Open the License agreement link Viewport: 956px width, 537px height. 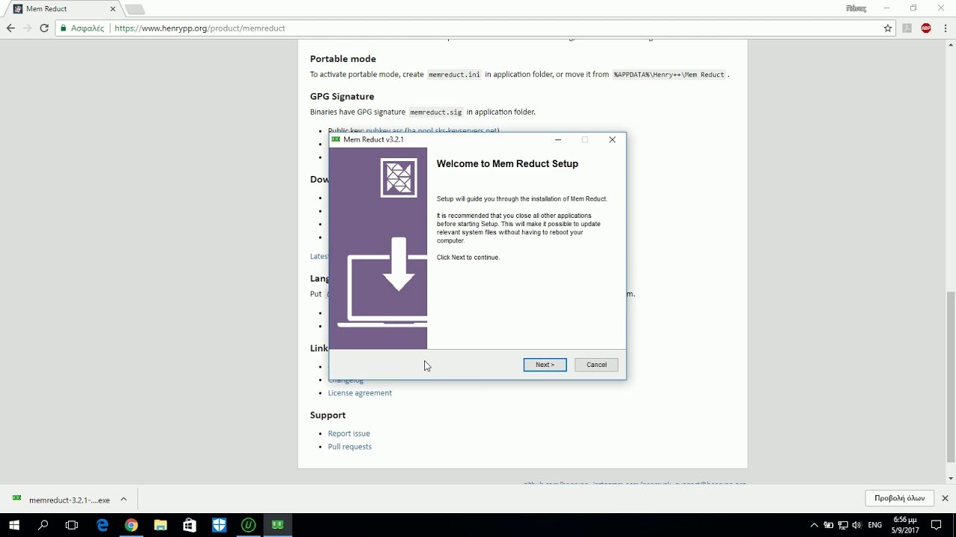pyautogui.click(x=360, y=393)
